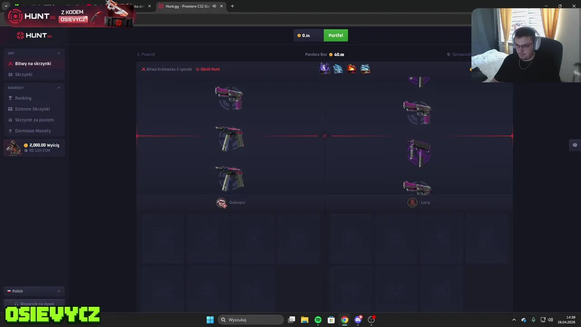Open Skrzynie za poziom
581x327 pixels.
point(34,120)
